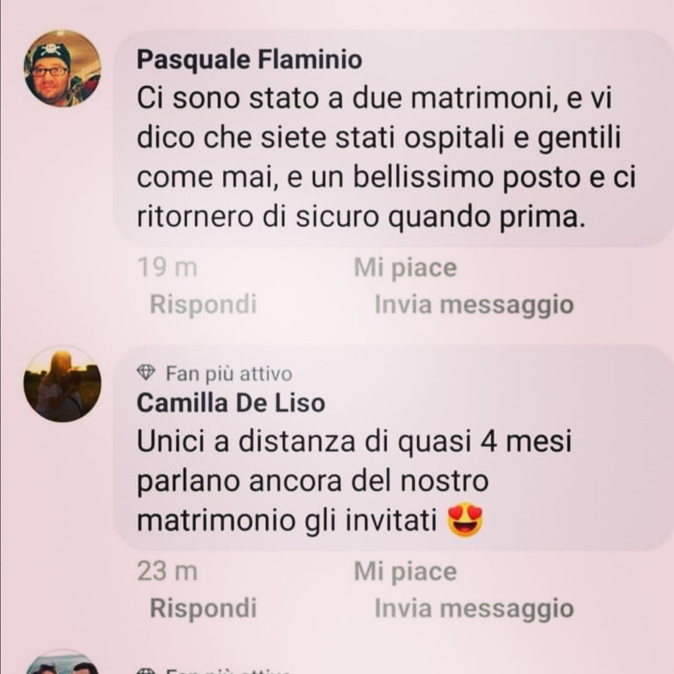Tap the diamond badge icon above Camilla De Liso
The width and height of the screenshot is (674, 674).
coord(145,373)
